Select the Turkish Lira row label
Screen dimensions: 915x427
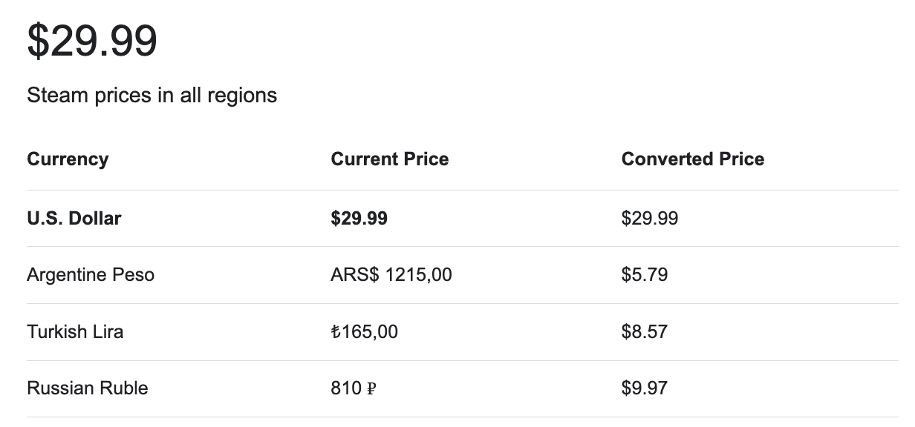[x=75, y=331]
